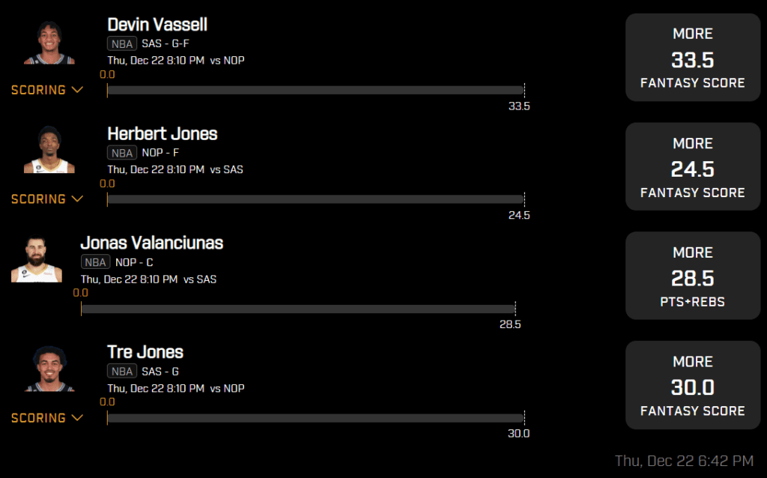Viewport: 767px width, 478px height.
Task: Click the NBA badge under Jonas Valanciunas
Action: click(x=95, y=262)
